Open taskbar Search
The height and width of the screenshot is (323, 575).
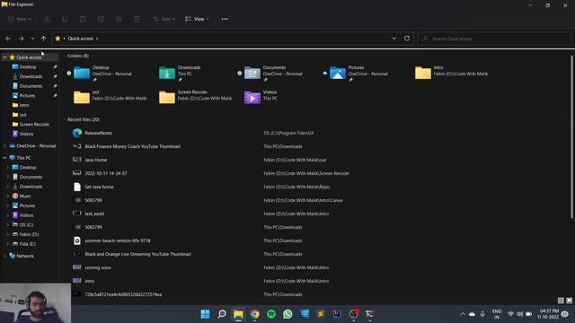click(x=222, y=314)
